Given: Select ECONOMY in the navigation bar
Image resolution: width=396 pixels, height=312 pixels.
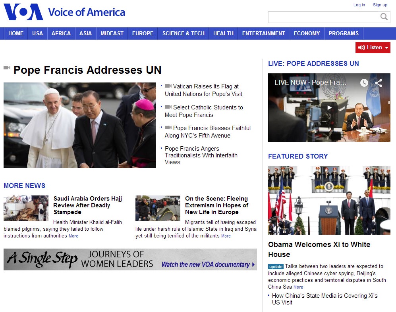Looking at the screenshot, I should 307,34.
